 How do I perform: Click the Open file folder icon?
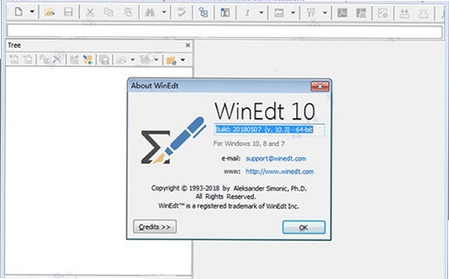tap(49, 12)
